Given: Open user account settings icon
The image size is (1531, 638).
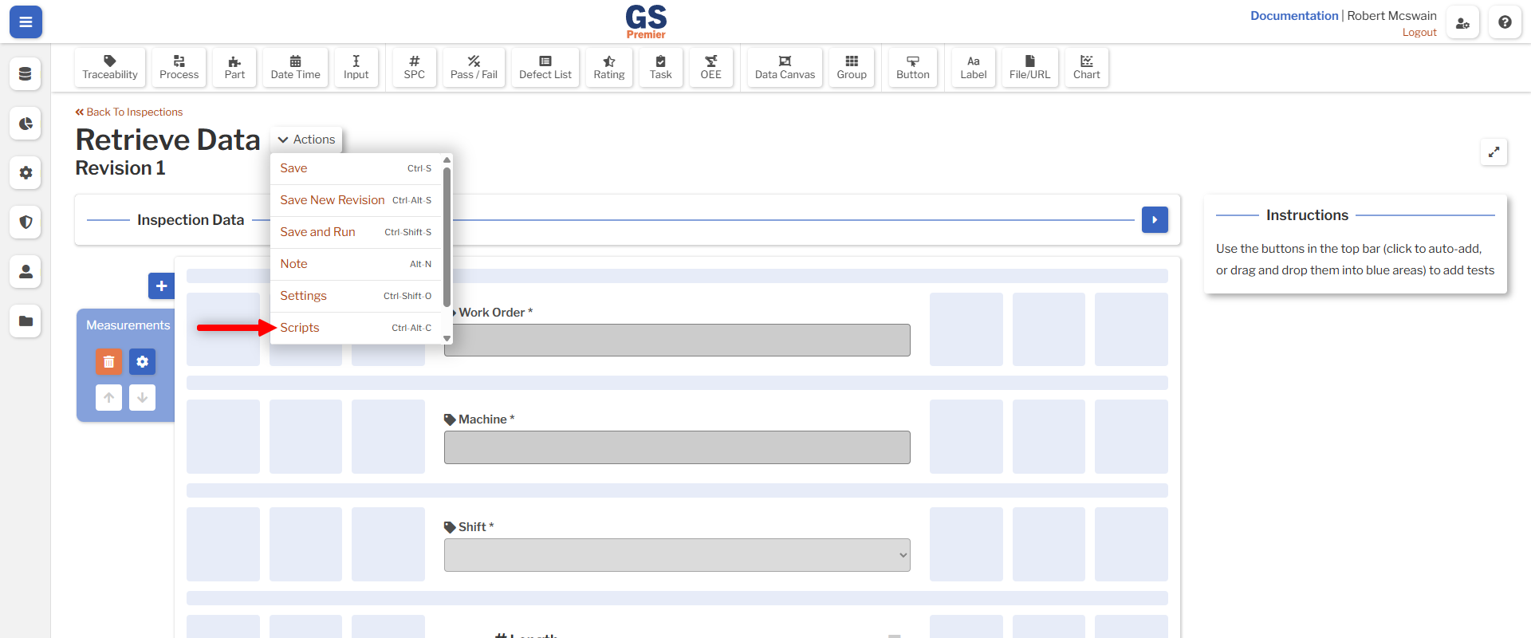Looking at the screenshot, I should coord(1462,22).
